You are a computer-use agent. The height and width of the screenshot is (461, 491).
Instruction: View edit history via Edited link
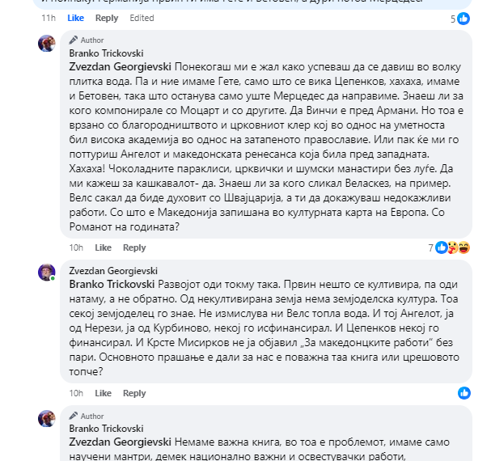[x=142, y=18]
